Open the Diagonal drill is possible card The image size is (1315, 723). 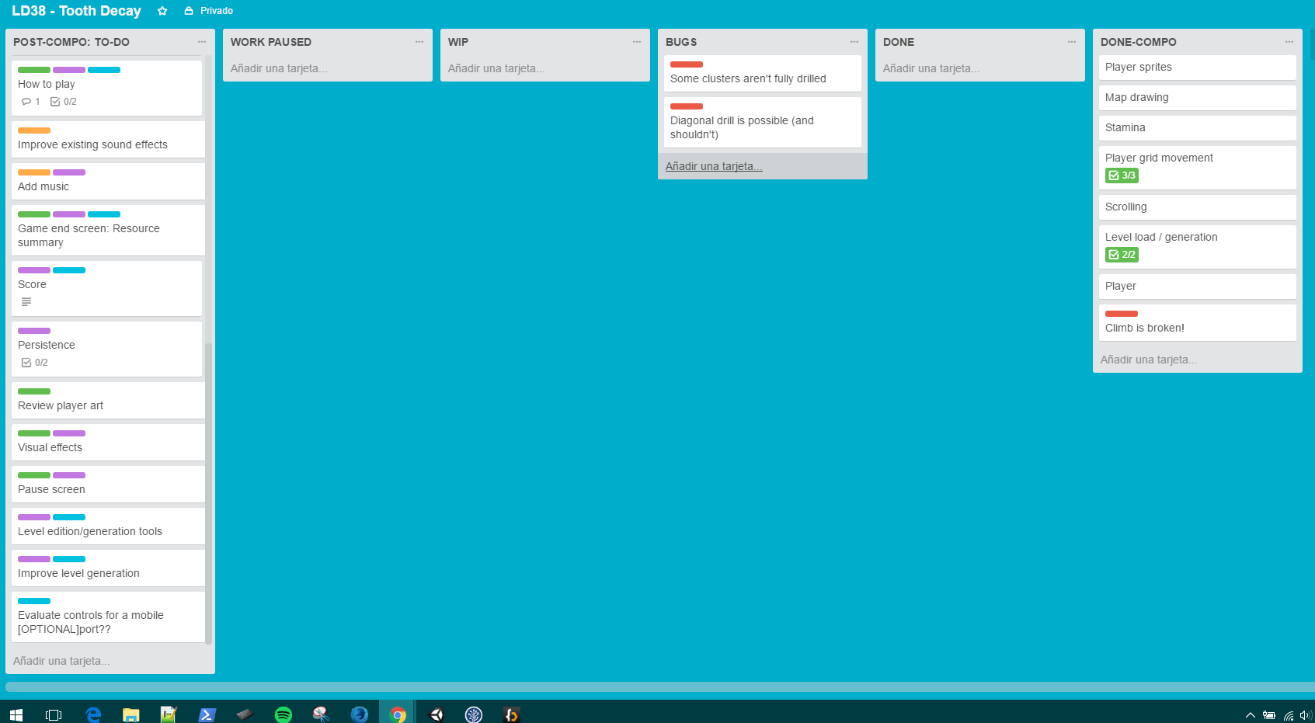[x=763, y=122]
